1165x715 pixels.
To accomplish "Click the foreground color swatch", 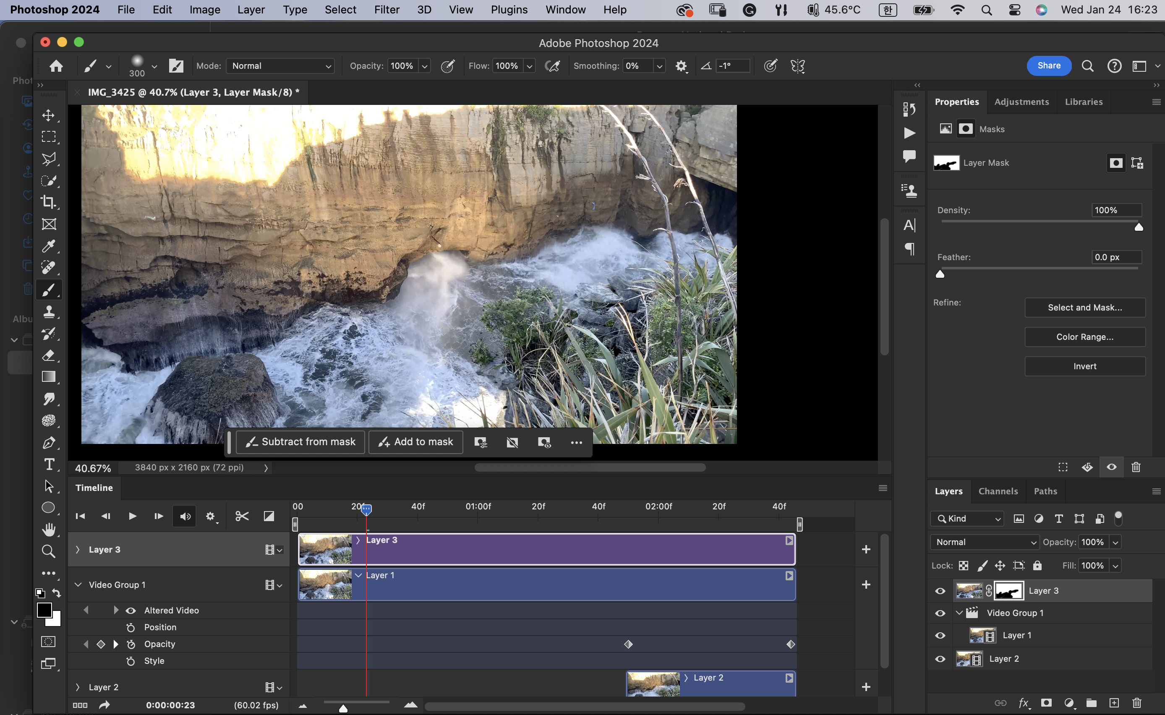I will point(44,610).
